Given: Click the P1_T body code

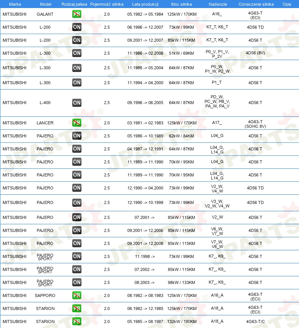Looking at the screenshot, I should click(x=217, y=82).
